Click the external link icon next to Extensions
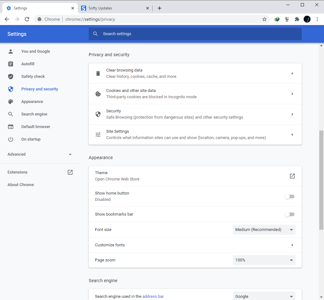324x300 pixels. coord(70,172)
